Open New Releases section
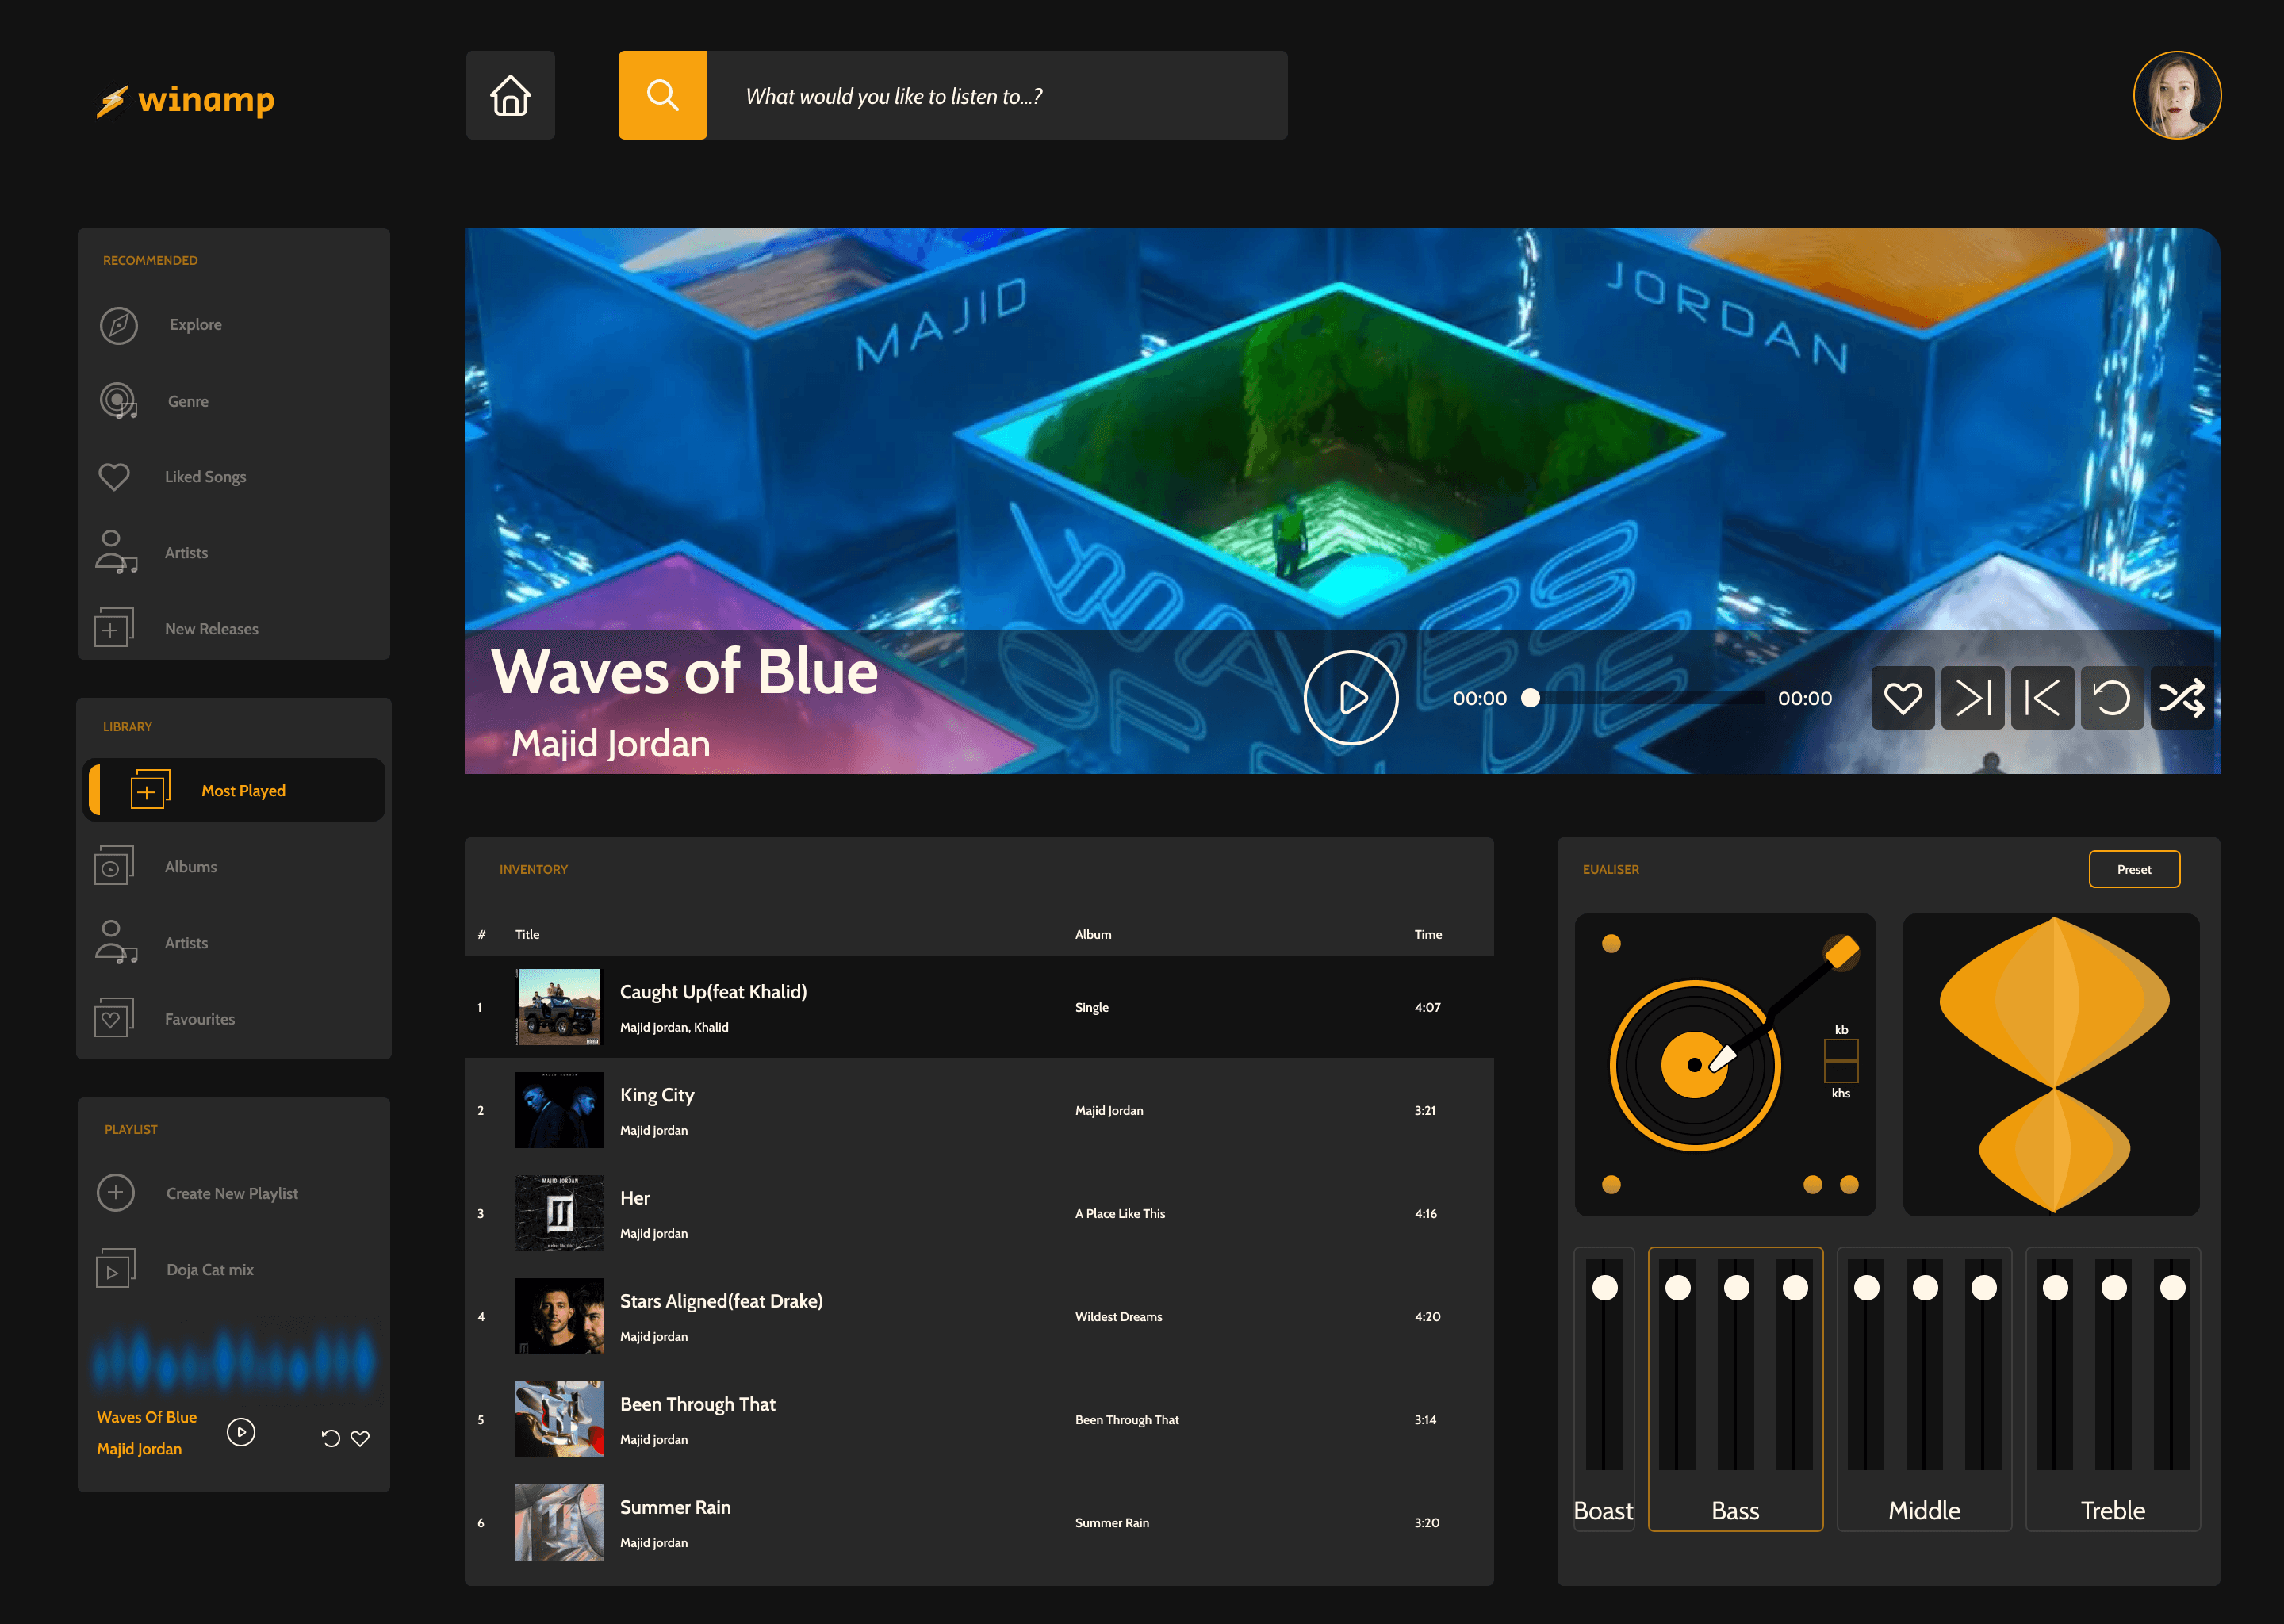Screen dimensions: 2284x1624 tap(211, 629)
